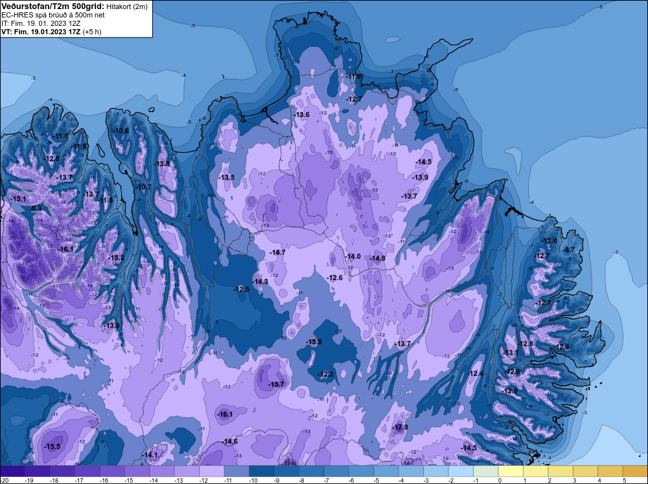Image resolution: width=648 pixels, height=484 pixels.
Task: Click the -12.8 temperature value
Action: click(x=526, y=344)
